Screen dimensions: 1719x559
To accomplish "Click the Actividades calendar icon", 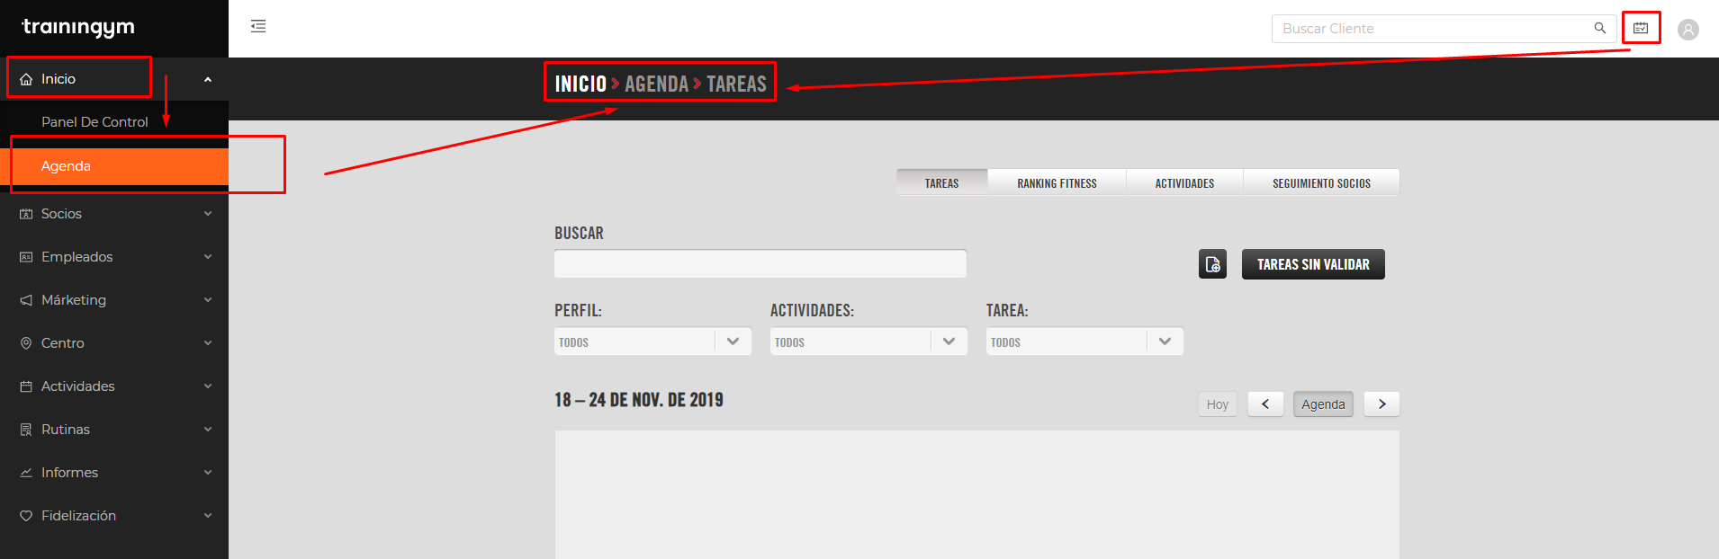I will (26, 386).
